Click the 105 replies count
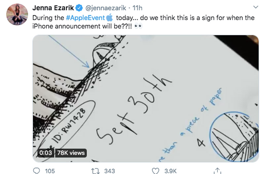264x174 pixels. coord(49,171)
